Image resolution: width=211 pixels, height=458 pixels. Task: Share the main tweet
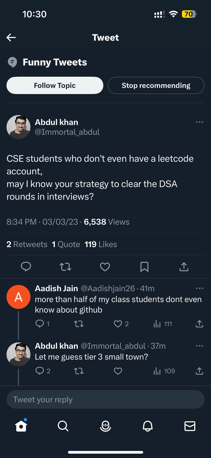pyautogui.click(x=184, y=267)
